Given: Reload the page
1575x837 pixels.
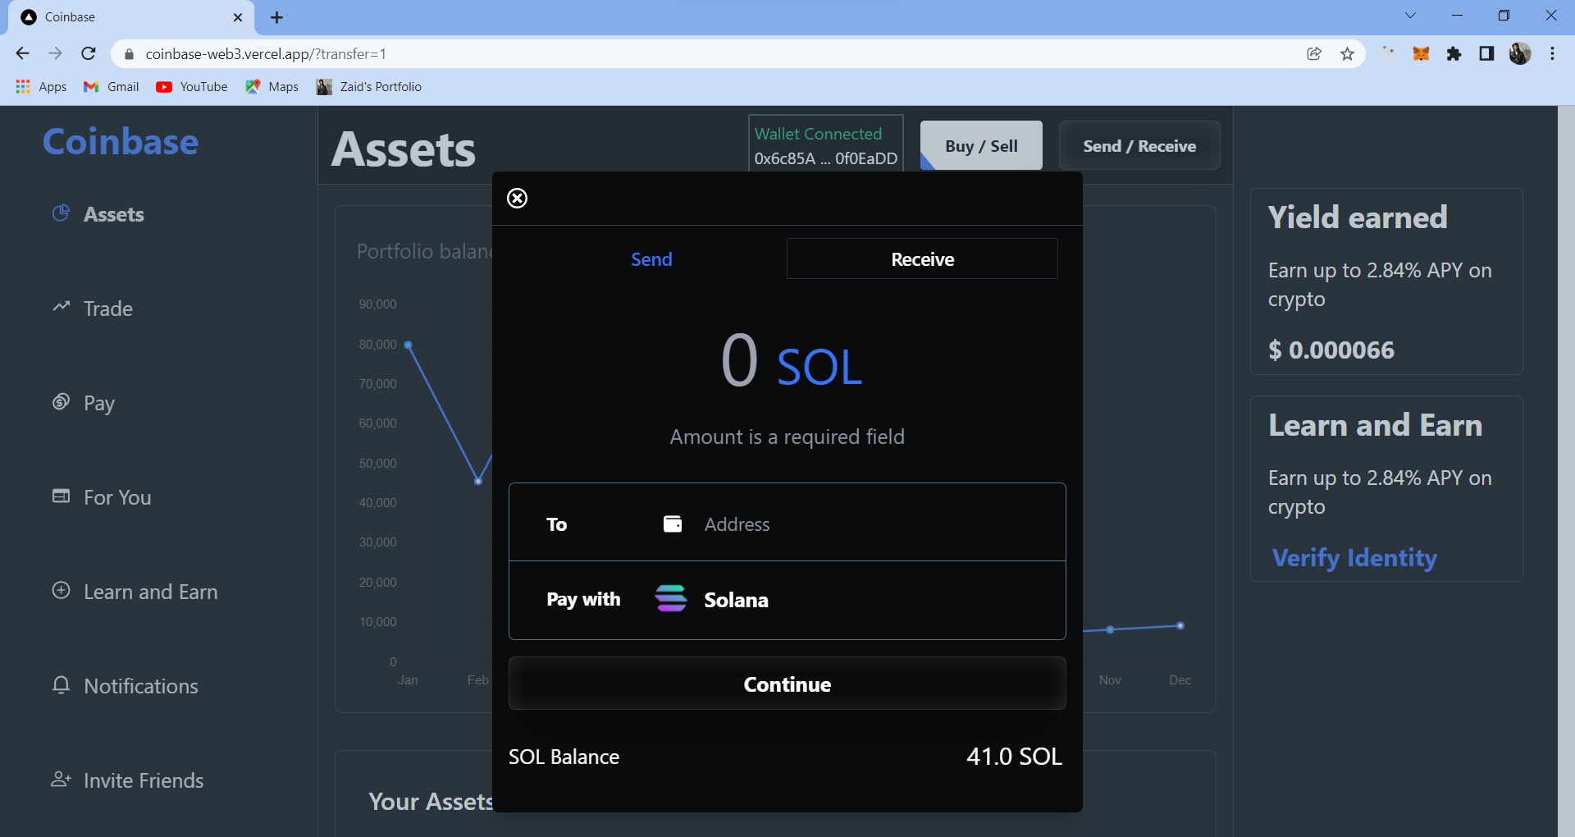Looking at the screenshot, I should pyautogui.click(x=89, y=53).
